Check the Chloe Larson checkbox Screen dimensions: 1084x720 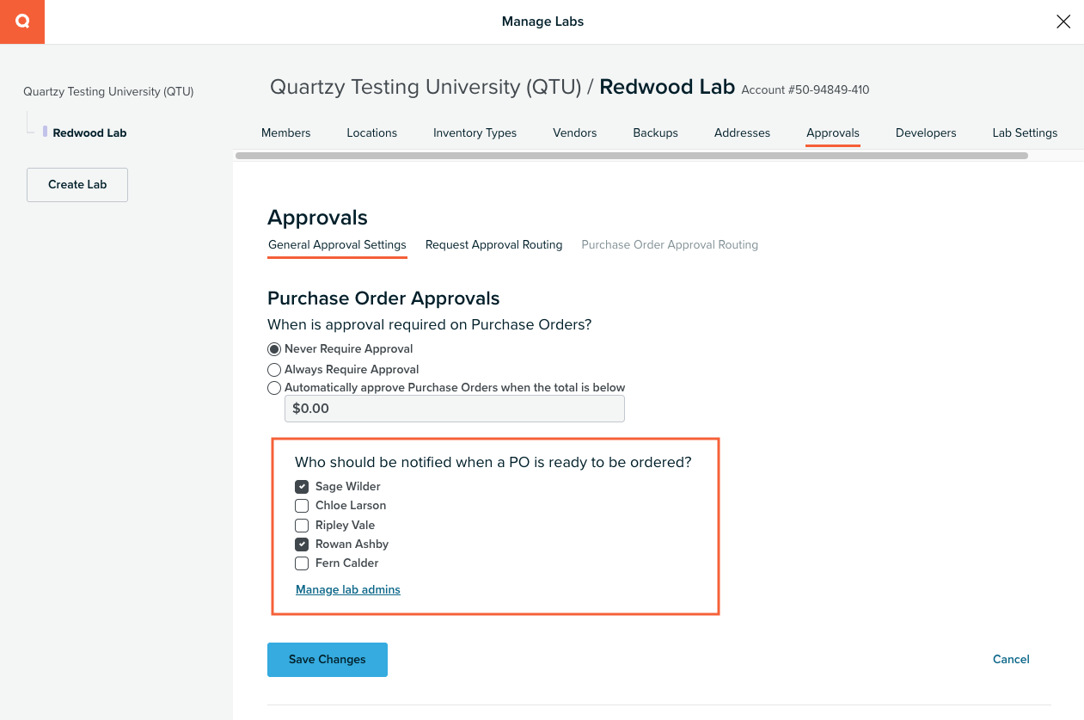(x=302, y=506)
